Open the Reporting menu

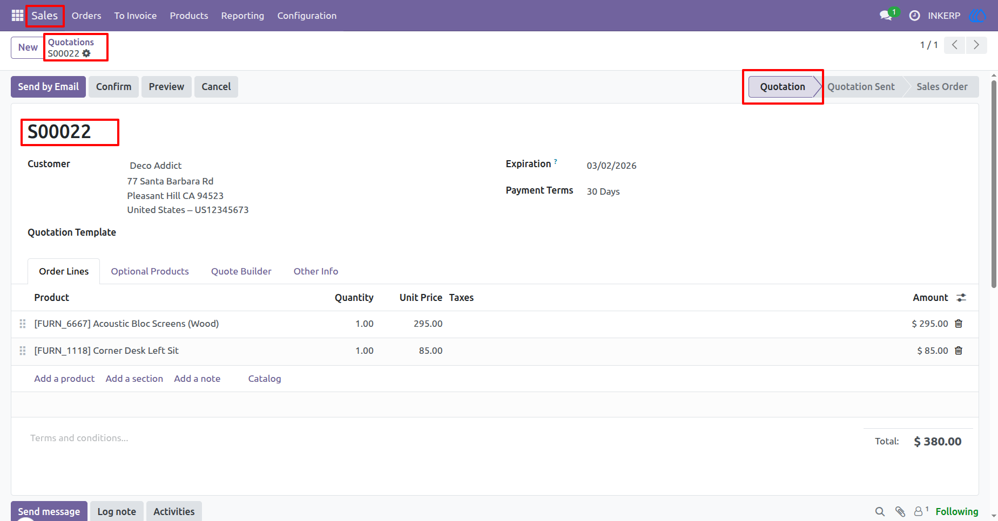242,16
